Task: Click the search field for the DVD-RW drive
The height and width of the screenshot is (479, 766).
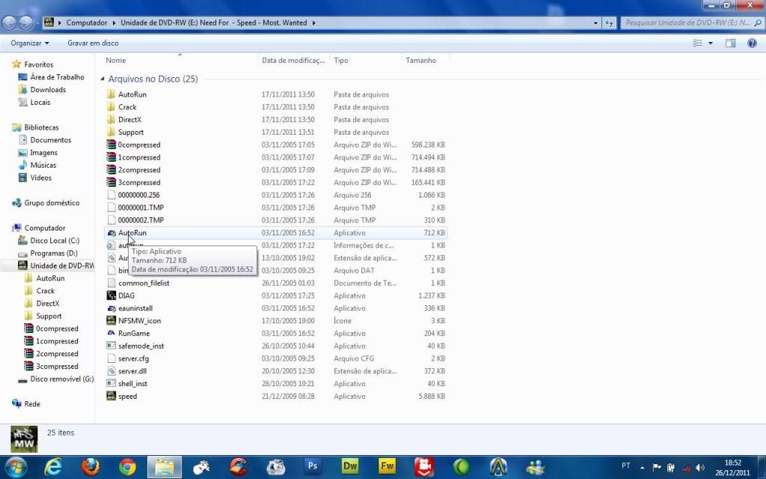Action: tap(684, 22)
